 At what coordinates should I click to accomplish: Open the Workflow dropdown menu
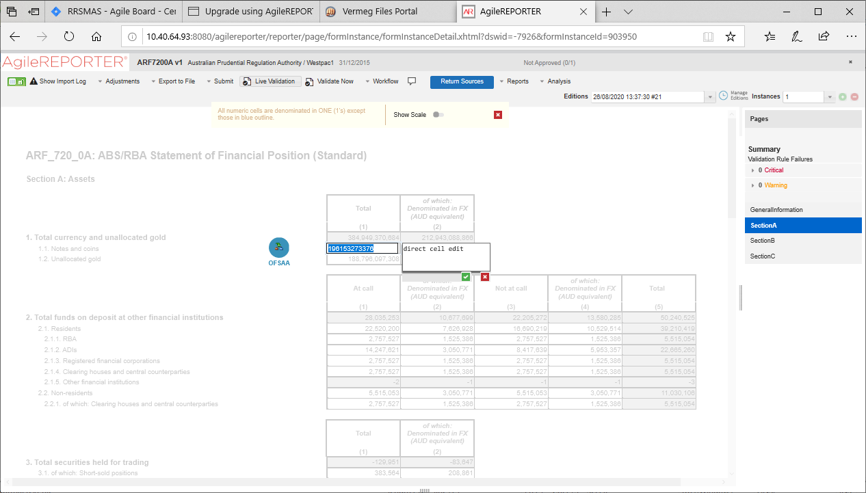pyautogui.click(x=382, y=81)
